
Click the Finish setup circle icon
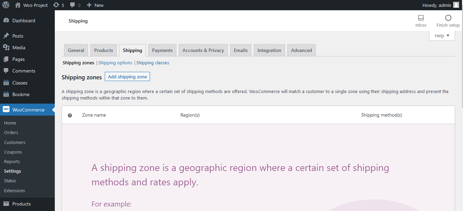point(448,18)
